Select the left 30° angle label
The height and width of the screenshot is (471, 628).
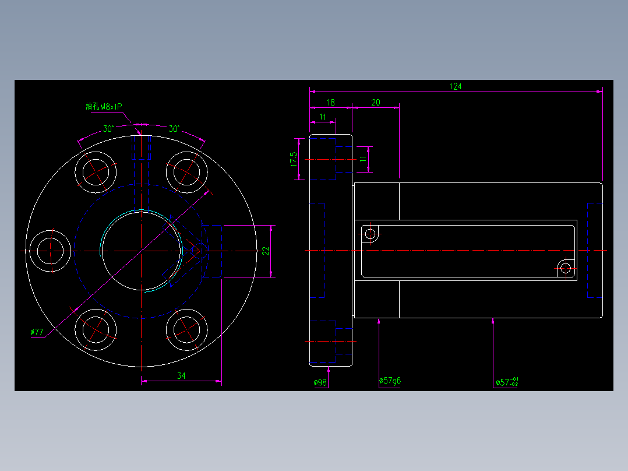pyautogui.click(x=108, y=129)
